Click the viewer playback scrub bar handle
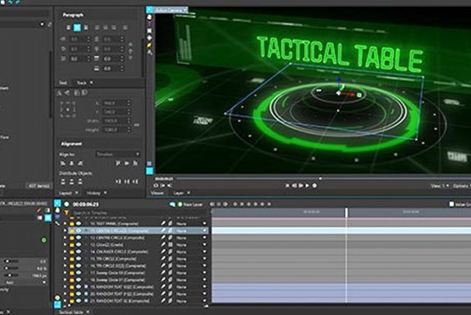Screen dimensions: 471x315 click(320, 178)
